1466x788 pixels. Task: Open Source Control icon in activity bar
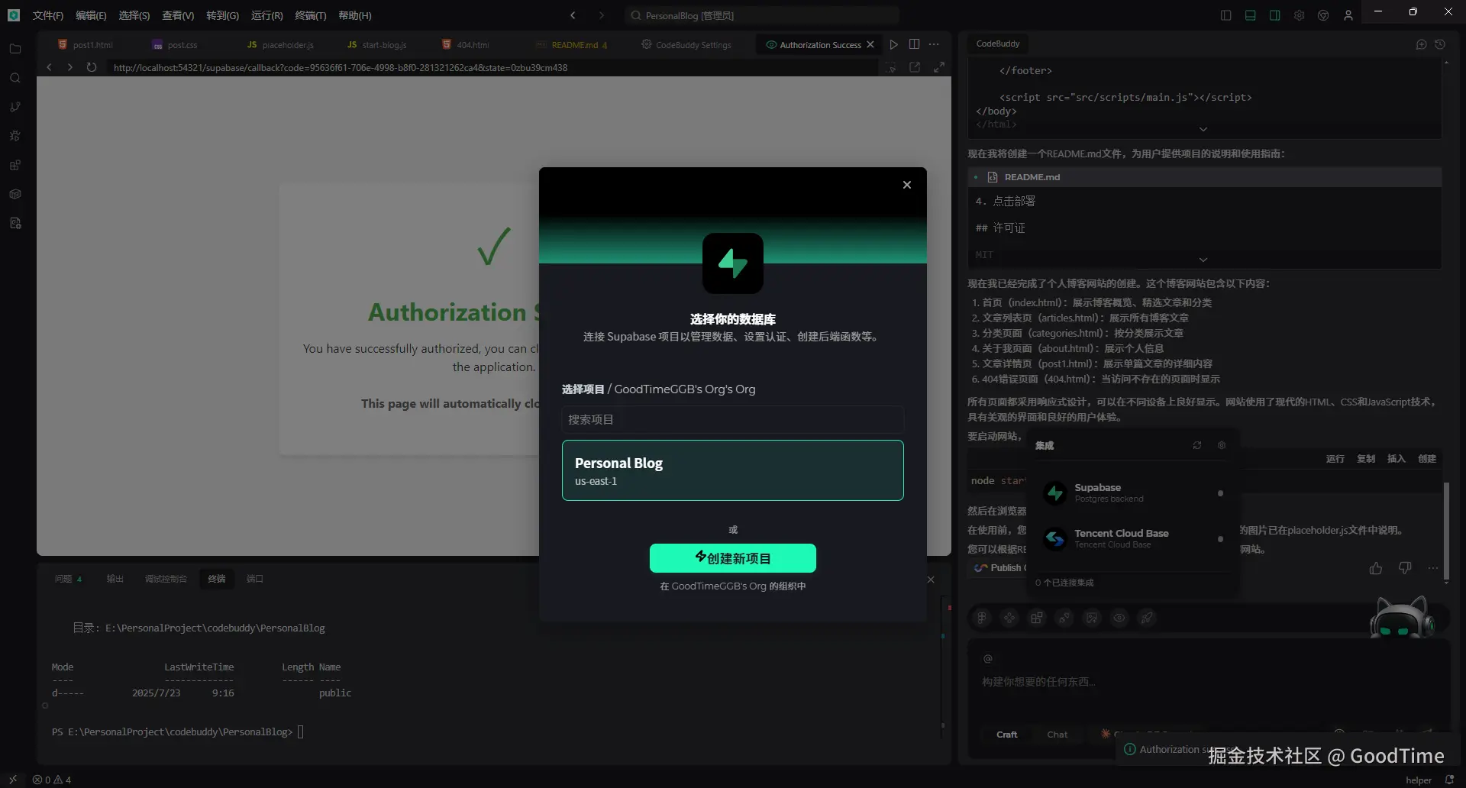[15, 107]
